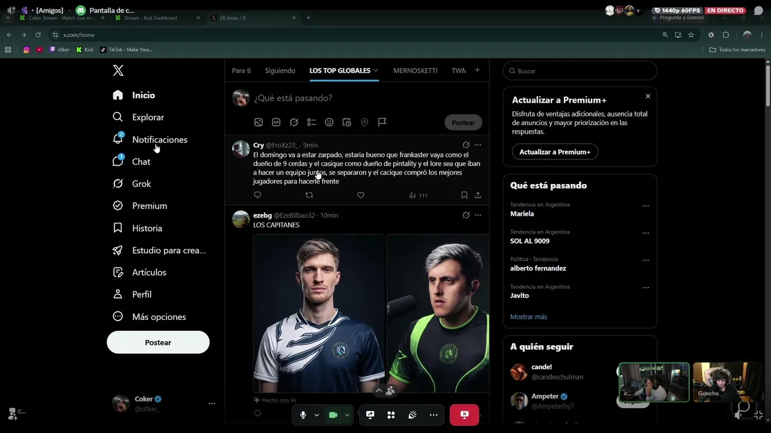
Task: Dismiss the Premium+ upgrade card
Action: 648,96
